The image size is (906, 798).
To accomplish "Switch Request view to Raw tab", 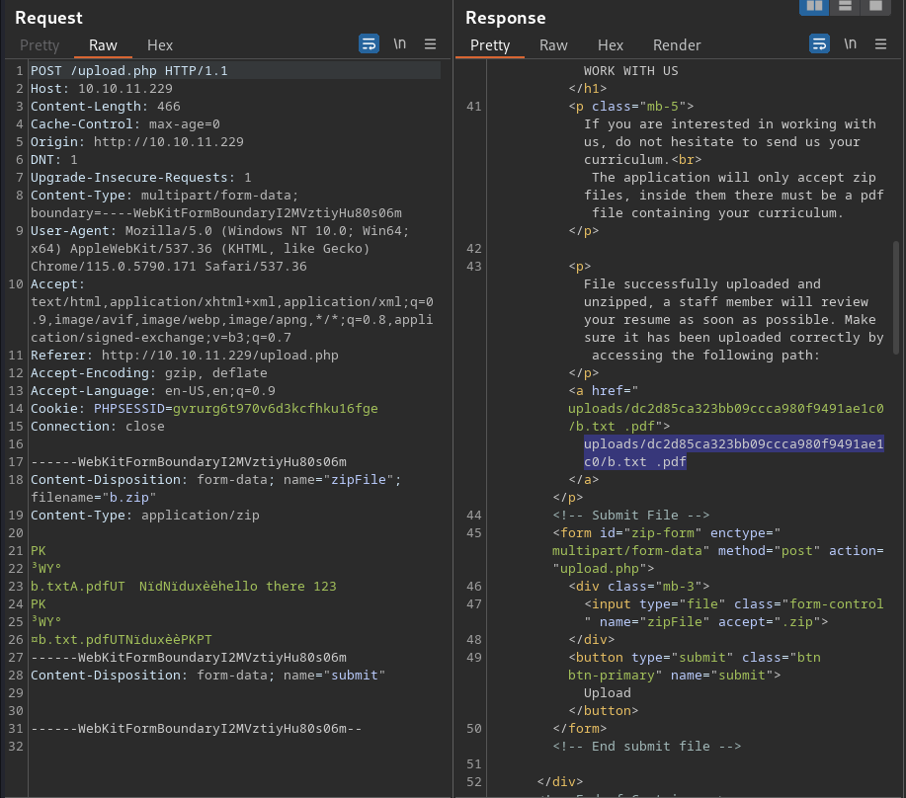I will pos(103,45).
